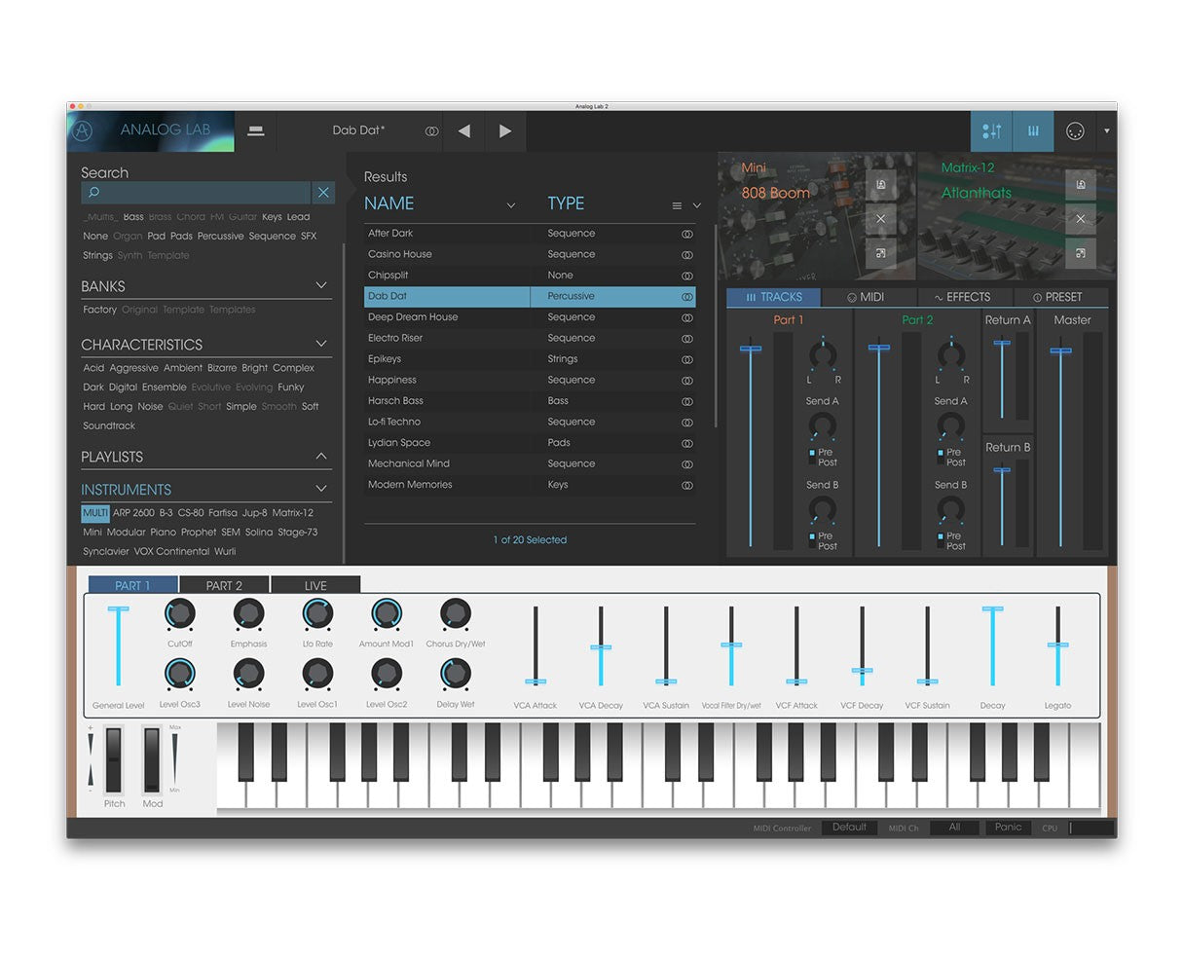Click multi icon on After Dark row
The height and width of the screenshot is (958, 1183).
point(686,234)
